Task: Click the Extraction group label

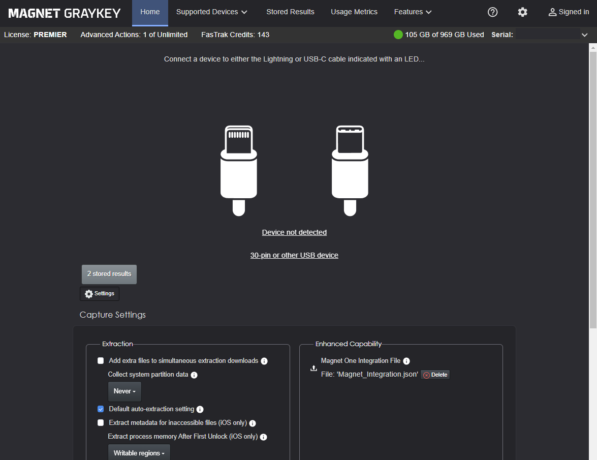Action: (118, 344)
